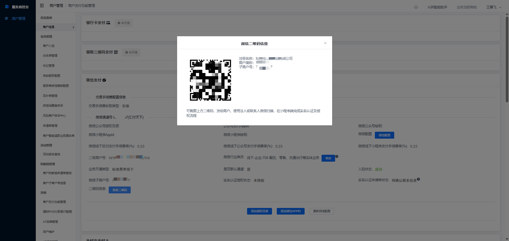
Task: Click the 商户管理 breadcrumb
Action: click(56, 6)
